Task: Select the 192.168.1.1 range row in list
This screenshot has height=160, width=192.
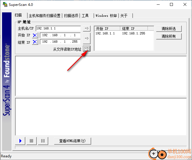Action: pos(124,33)
